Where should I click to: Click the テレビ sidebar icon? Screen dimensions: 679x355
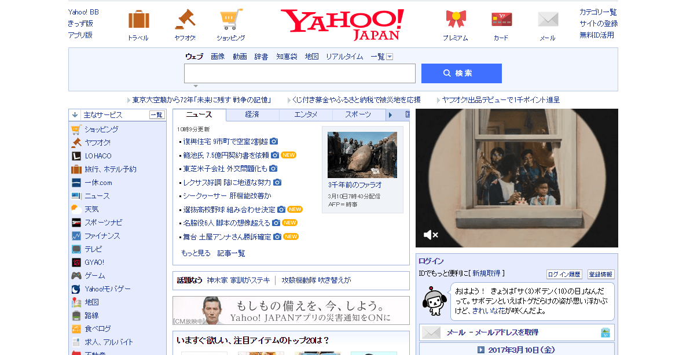click(76, 249)
